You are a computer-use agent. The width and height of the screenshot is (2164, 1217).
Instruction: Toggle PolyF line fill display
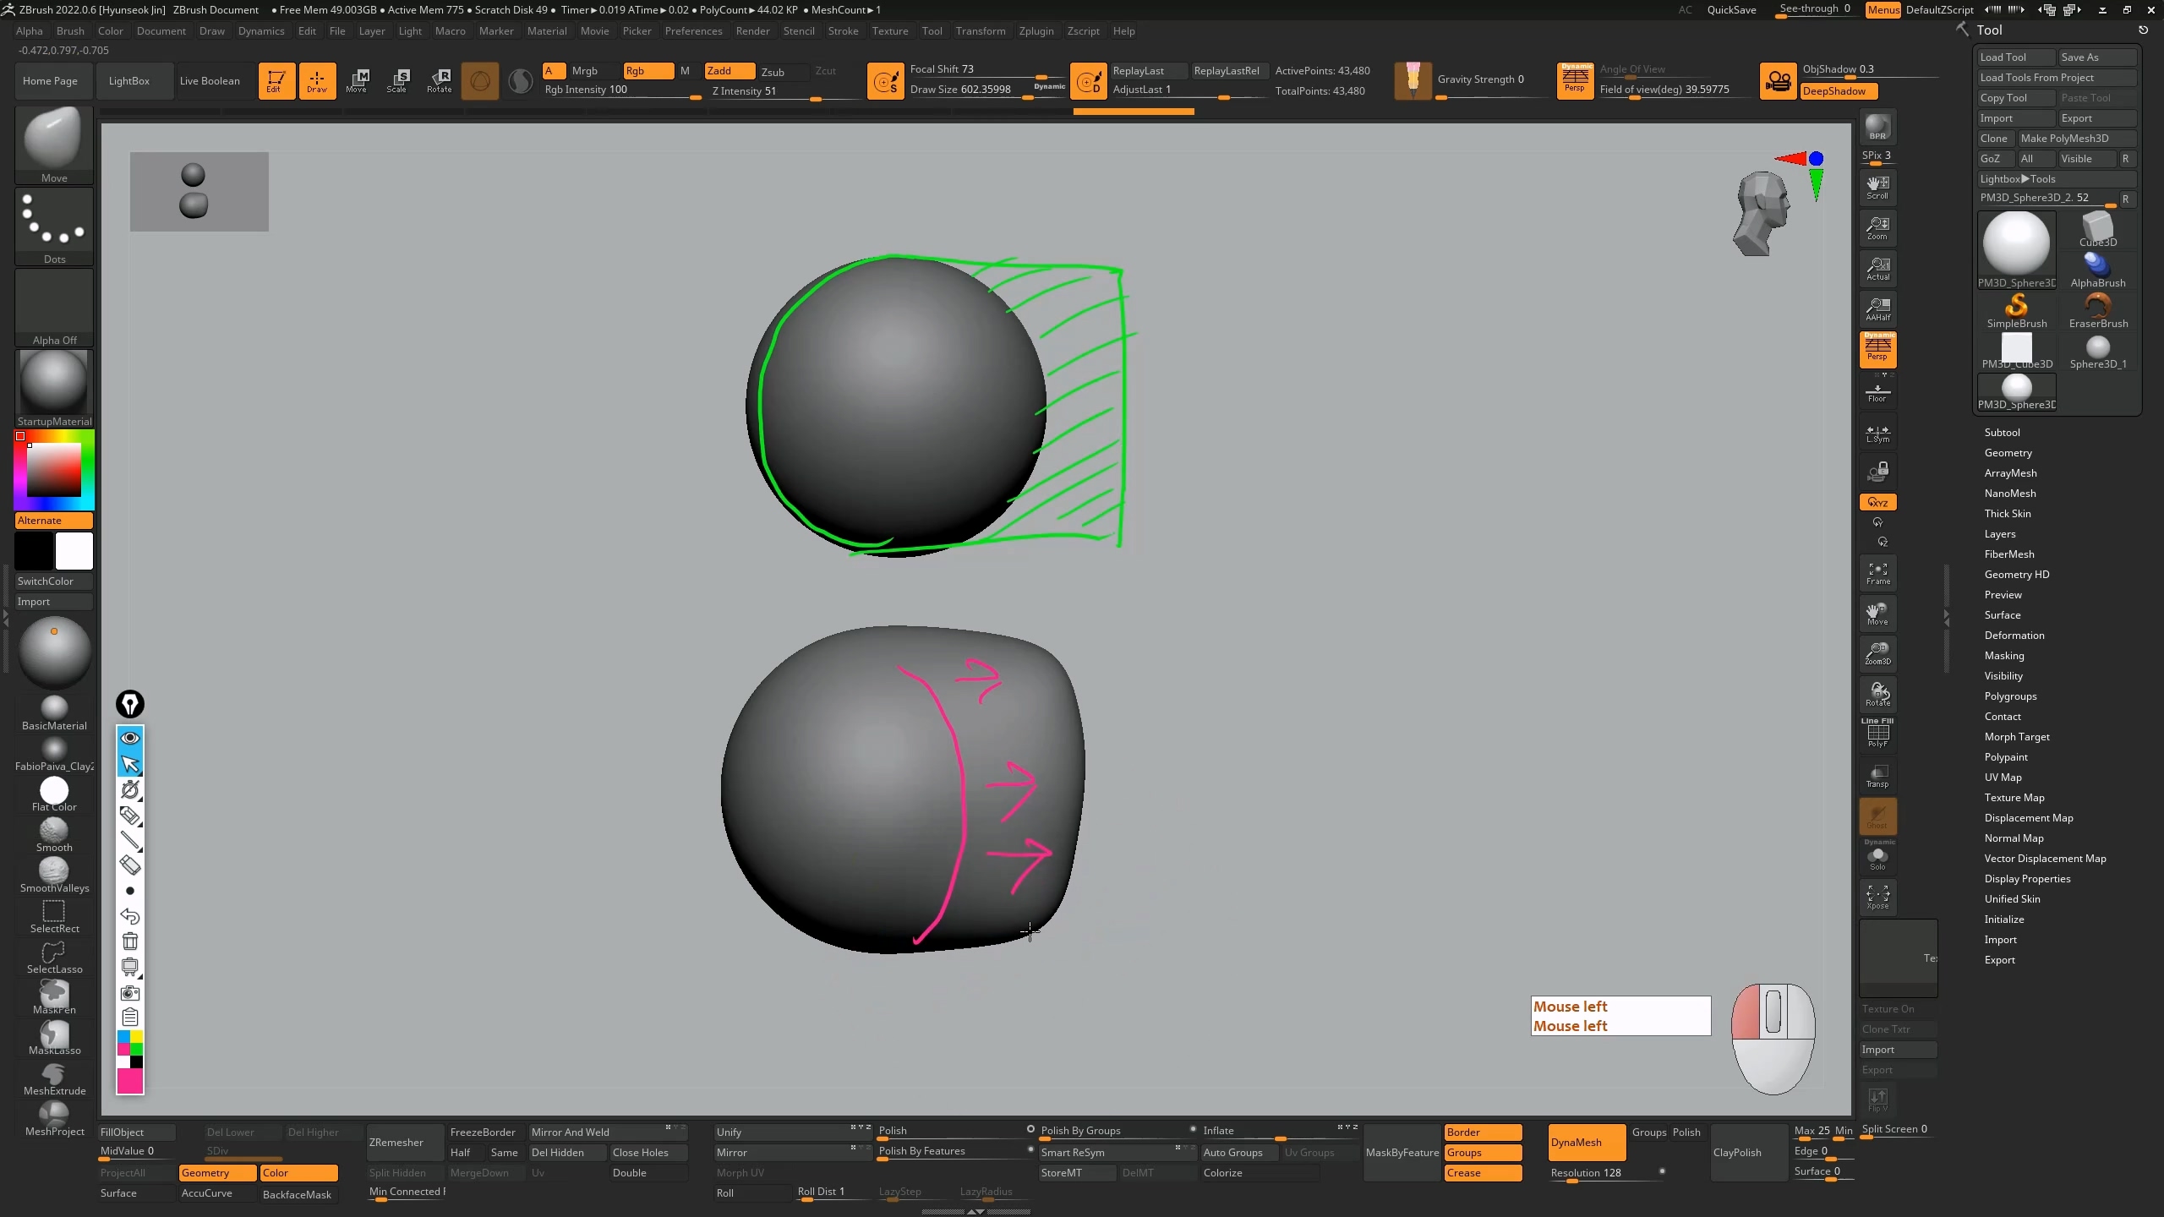(1877, 734)
